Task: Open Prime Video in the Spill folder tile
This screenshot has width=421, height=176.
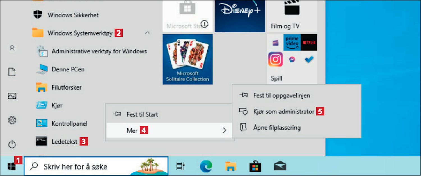Action: (x=292, y=43)
